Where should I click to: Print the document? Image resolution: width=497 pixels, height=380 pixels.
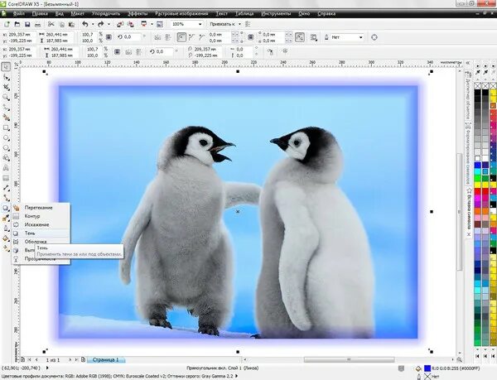(38, 24)
